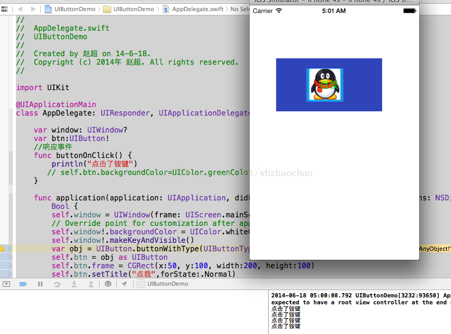Click the AnyObject warning message tag

(x=435, y=249)
